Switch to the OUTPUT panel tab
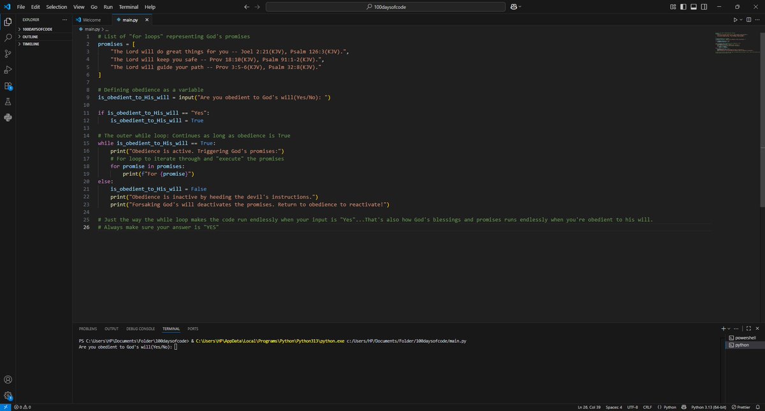Viewport: 765px width, 411px height. point(112,329)
